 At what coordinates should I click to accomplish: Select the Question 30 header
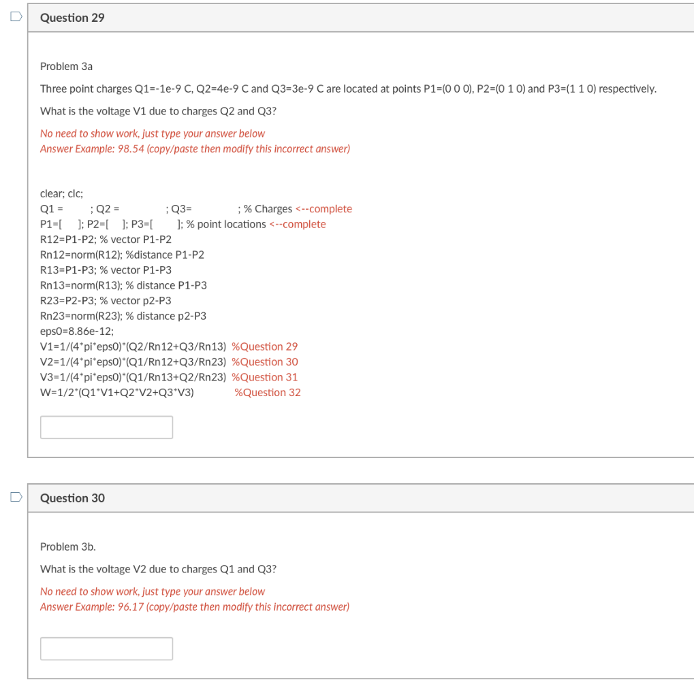click(x=72, y=498)
